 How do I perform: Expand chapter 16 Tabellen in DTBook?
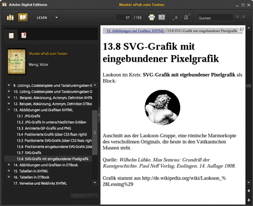click(9, 177)
